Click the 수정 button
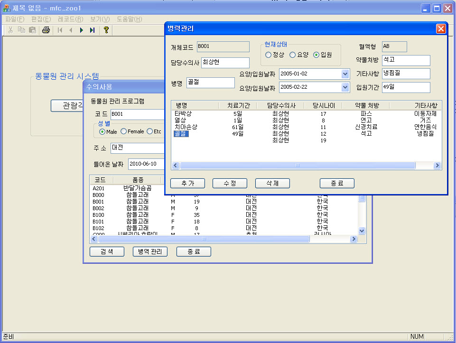 point(230,184)
